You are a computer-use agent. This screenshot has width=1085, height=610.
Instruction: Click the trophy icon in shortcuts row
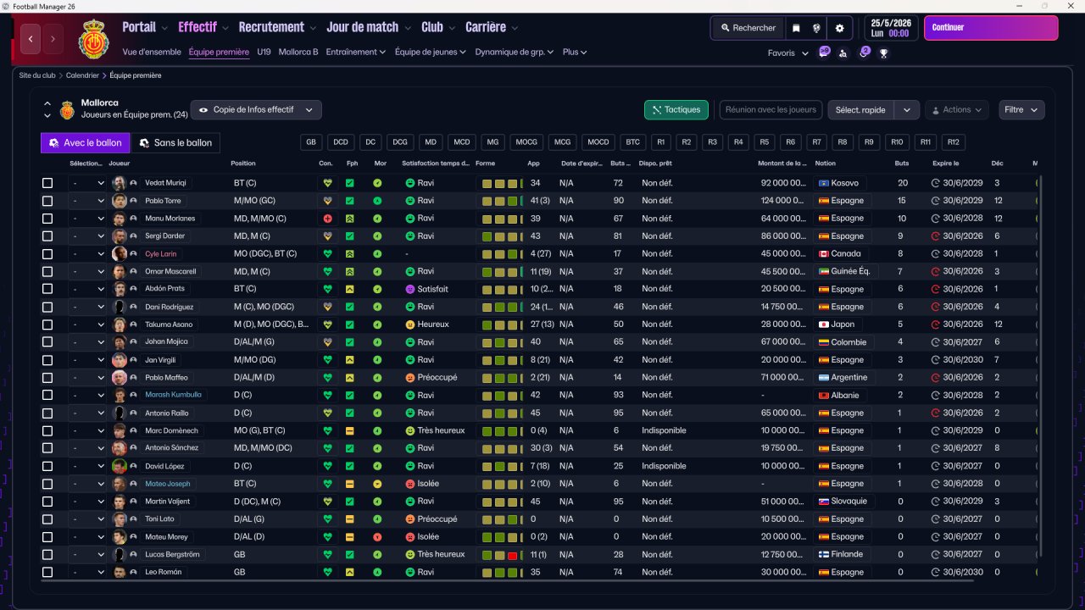pyautogui.click(x=883, y=53)
